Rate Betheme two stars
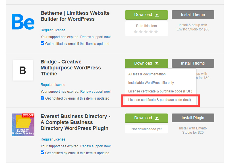The width and height of the screenshot is (249, 163). [x=141, y=32]
